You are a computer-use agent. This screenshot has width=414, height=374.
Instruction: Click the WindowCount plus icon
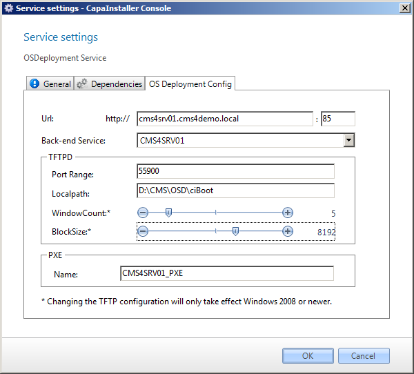coord(288,213)
